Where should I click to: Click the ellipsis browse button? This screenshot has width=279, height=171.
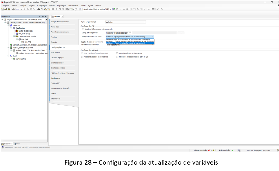[x=182, y=33]
